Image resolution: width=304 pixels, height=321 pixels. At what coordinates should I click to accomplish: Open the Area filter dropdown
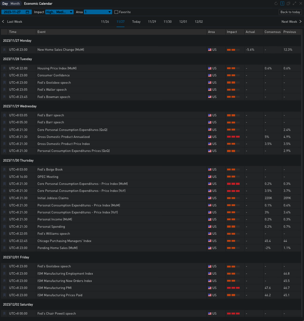pyautogui.click(x=98, y=12)
